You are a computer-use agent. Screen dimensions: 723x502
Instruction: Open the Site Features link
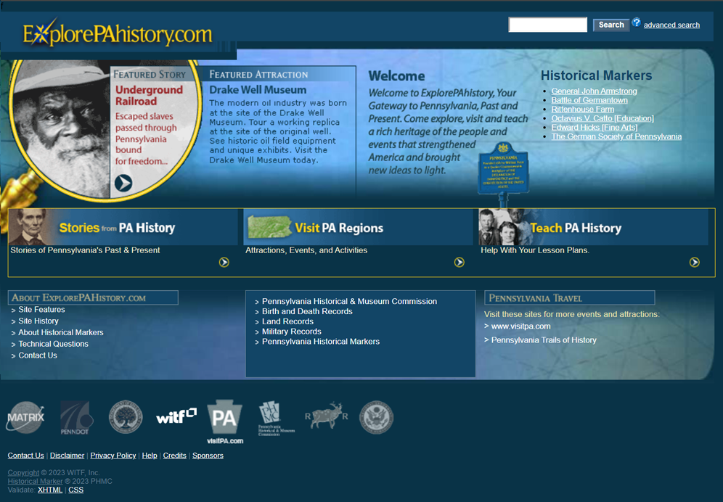[41, 310]
